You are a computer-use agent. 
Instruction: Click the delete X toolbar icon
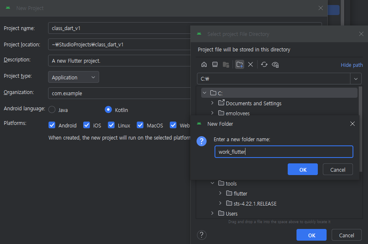[250, 64]
